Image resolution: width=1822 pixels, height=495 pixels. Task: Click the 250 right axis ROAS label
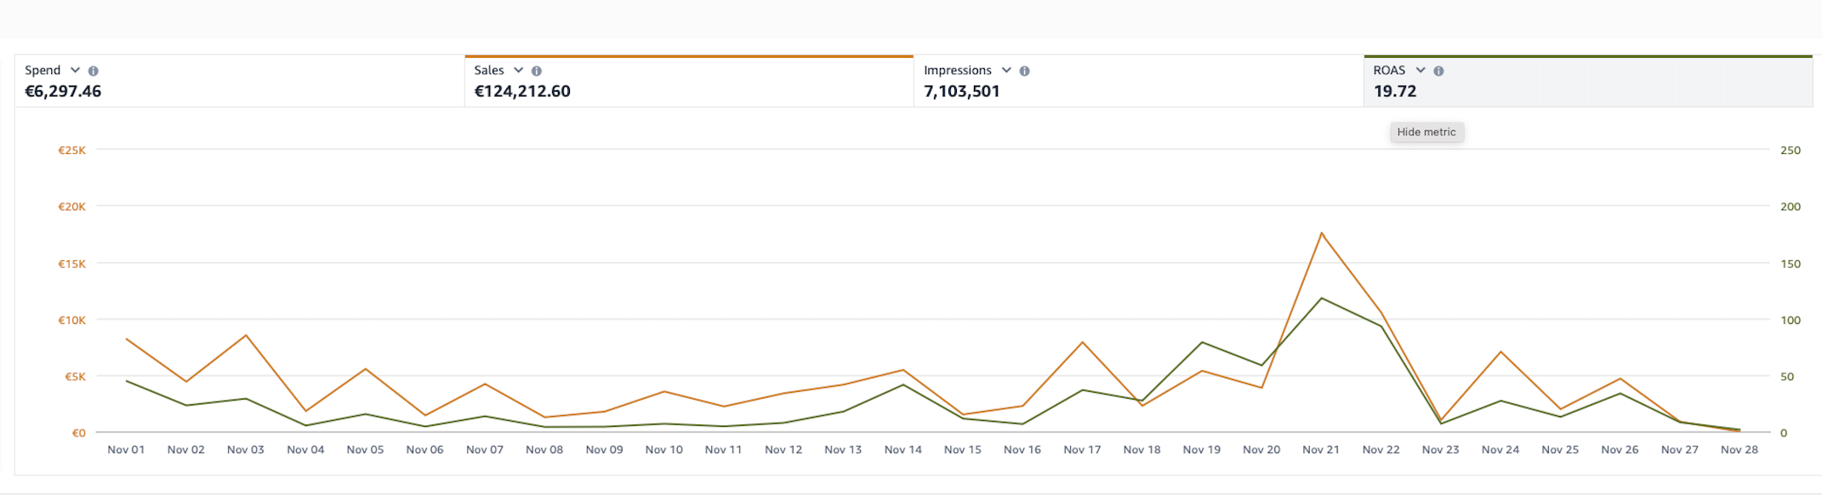1790,151
